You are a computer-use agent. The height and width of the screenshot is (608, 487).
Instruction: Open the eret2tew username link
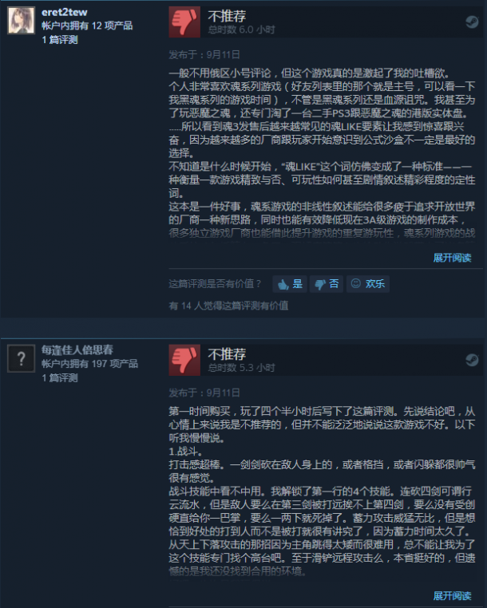pos(65,13)
